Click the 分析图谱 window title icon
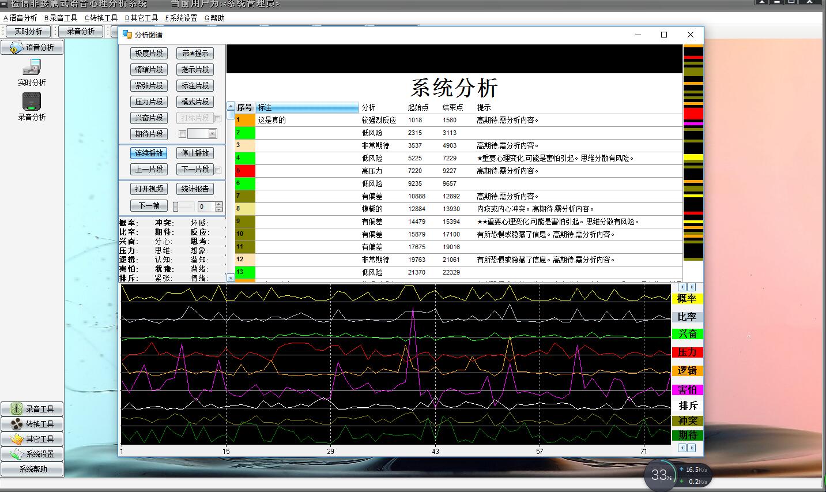 coord(127,35)
